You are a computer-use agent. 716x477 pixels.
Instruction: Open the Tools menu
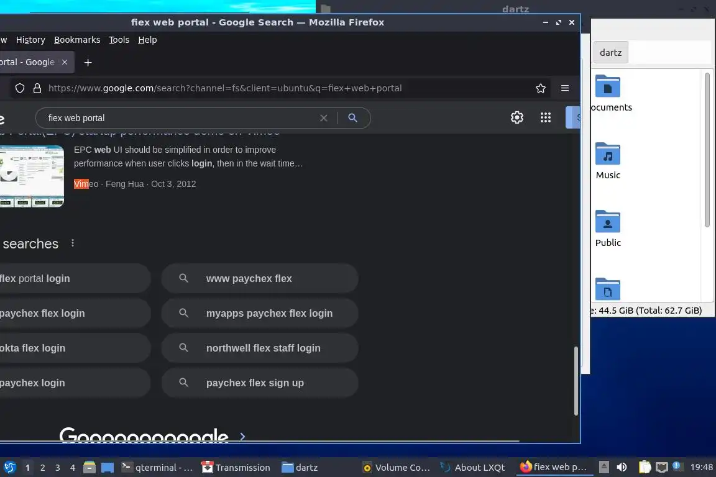click(119, 40)
